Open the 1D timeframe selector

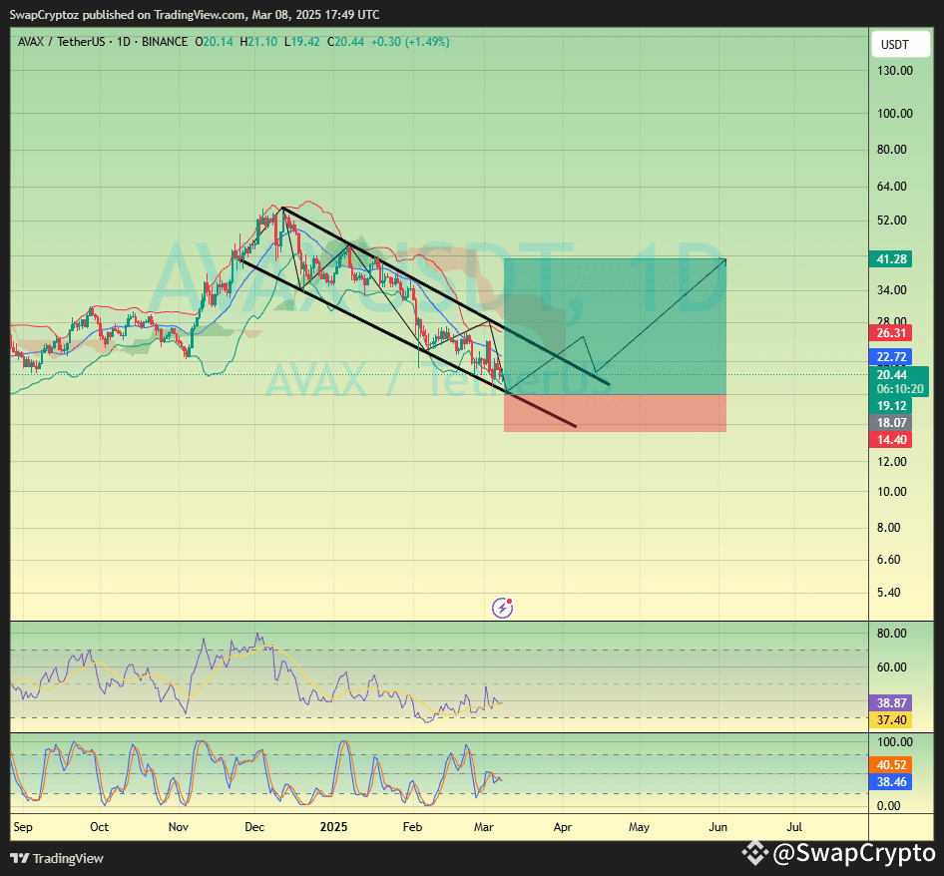(x=123, y=42)
